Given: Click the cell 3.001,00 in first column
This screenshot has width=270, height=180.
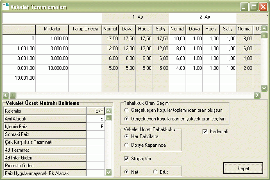Looking at the screenshot, I should 19,59.
